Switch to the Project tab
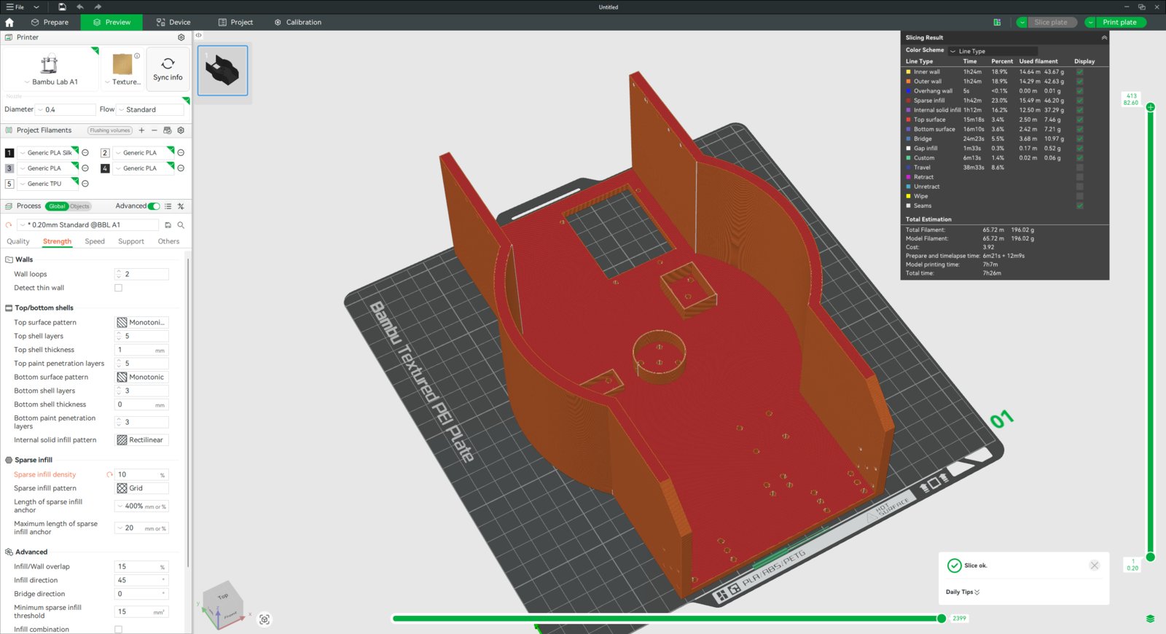This screenshot has height=634, width=1166. [x=235, y=23]
